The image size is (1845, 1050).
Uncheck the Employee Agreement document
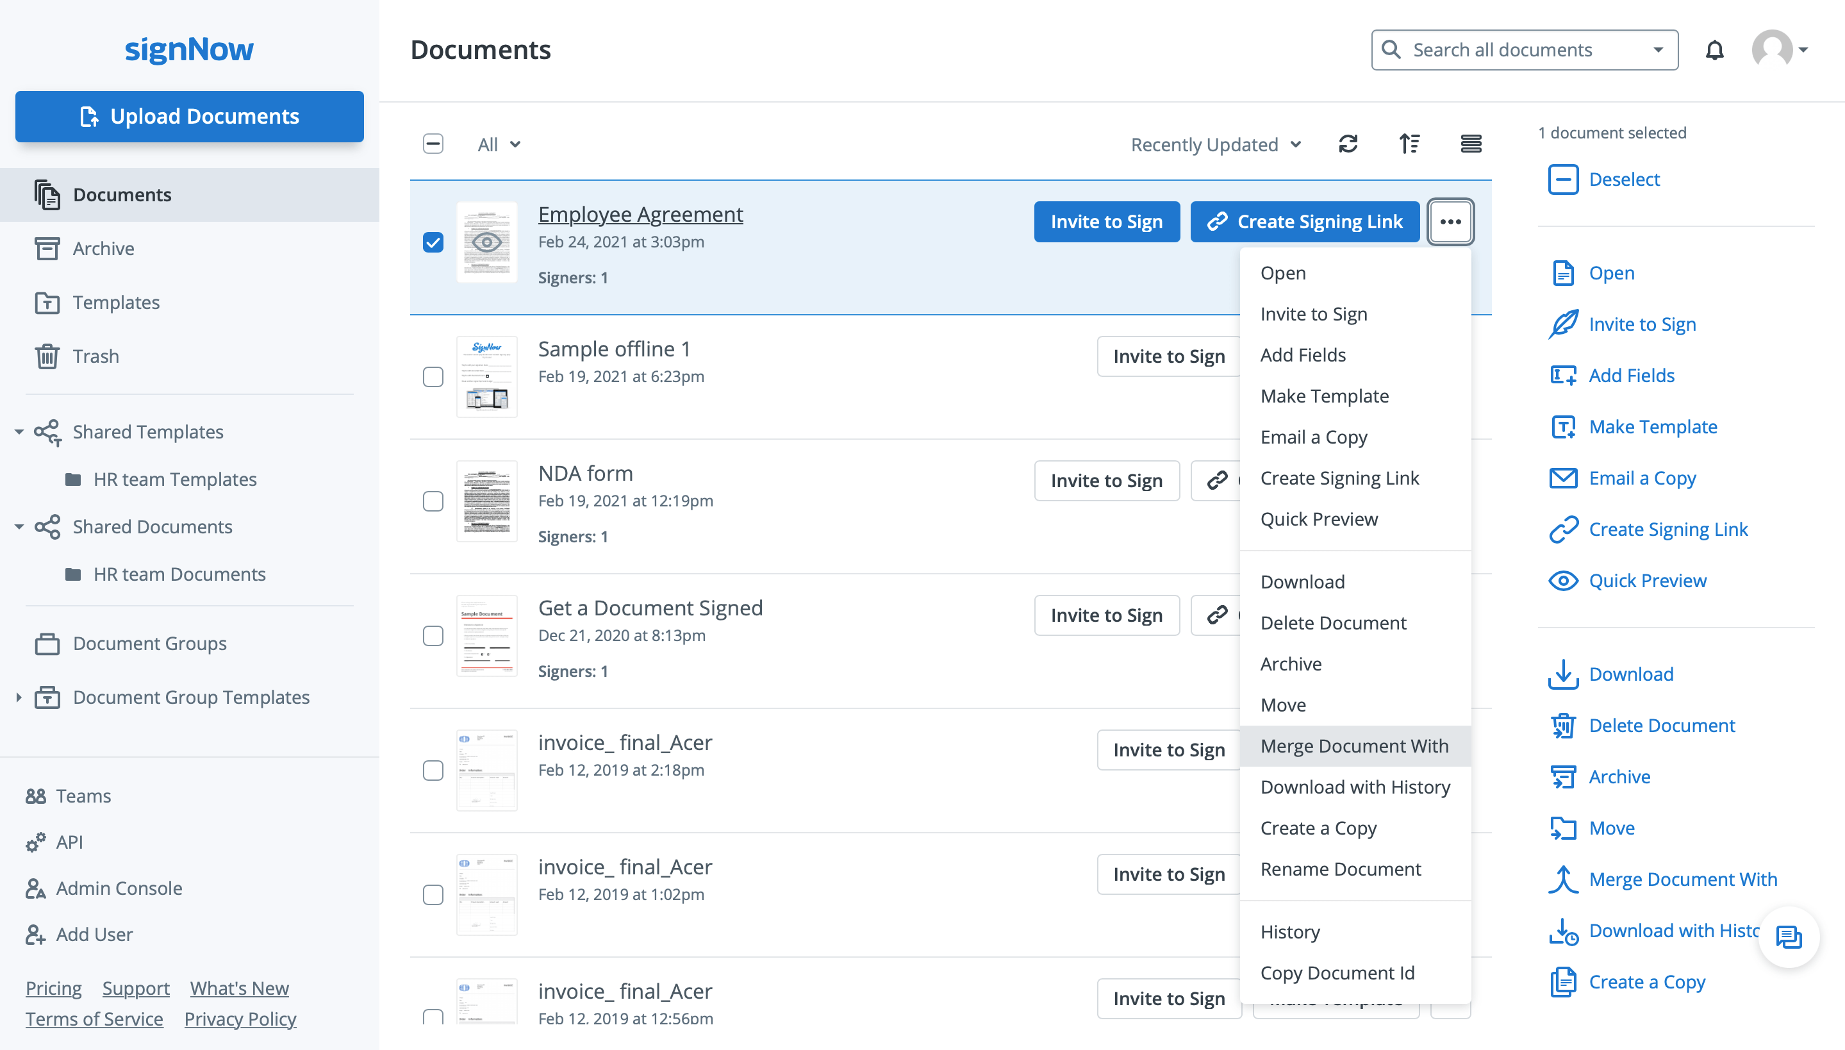point(433,243)
